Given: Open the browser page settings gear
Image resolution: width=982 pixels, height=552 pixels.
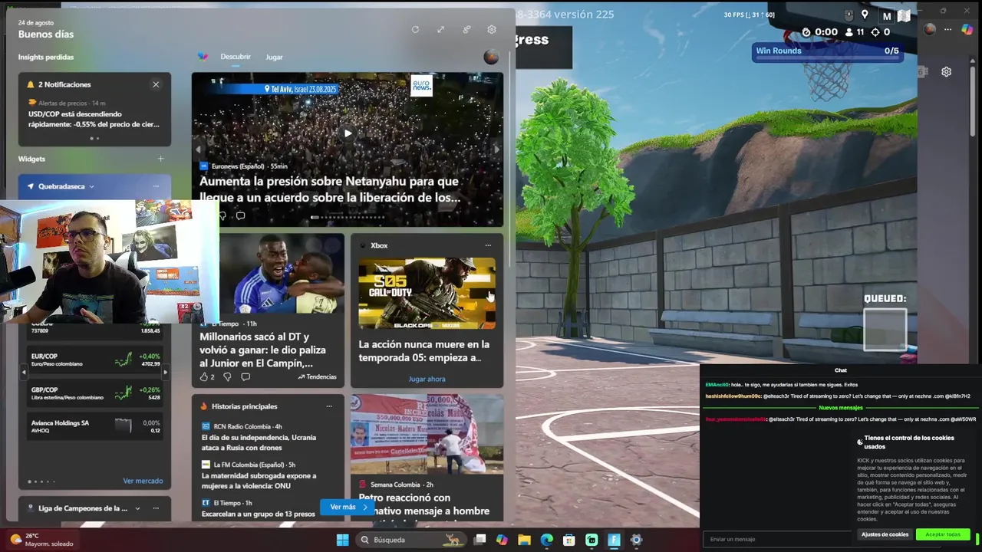Looking at the screenshot, I should (946, 71).
